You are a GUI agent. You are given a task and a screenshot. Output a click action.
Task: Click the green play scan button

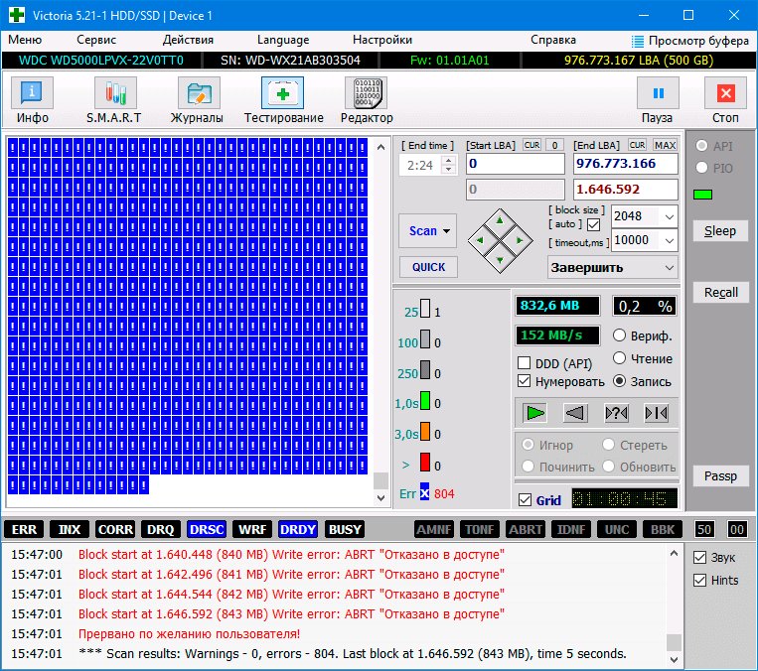(535, 412)
